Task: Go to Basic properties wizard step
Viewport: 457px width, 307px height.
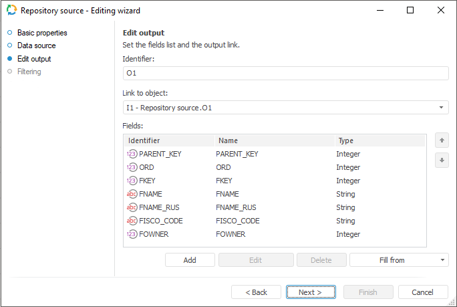Action: pos(41,33)
